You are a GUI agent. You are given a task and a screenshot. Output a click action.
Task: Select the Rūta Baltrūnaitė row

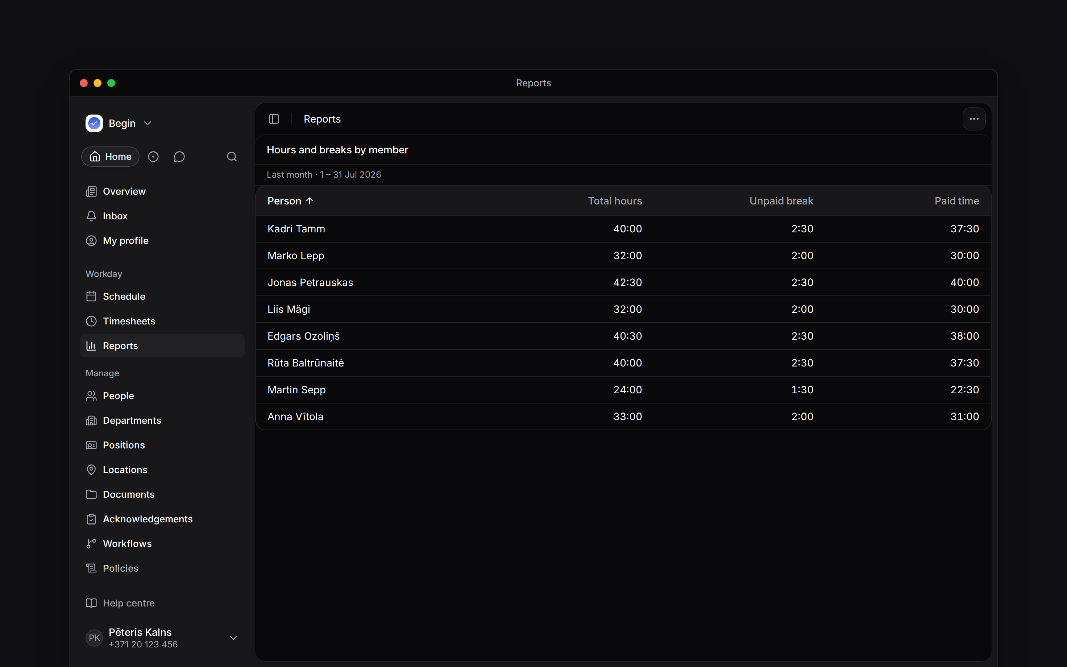pos(623,362)
